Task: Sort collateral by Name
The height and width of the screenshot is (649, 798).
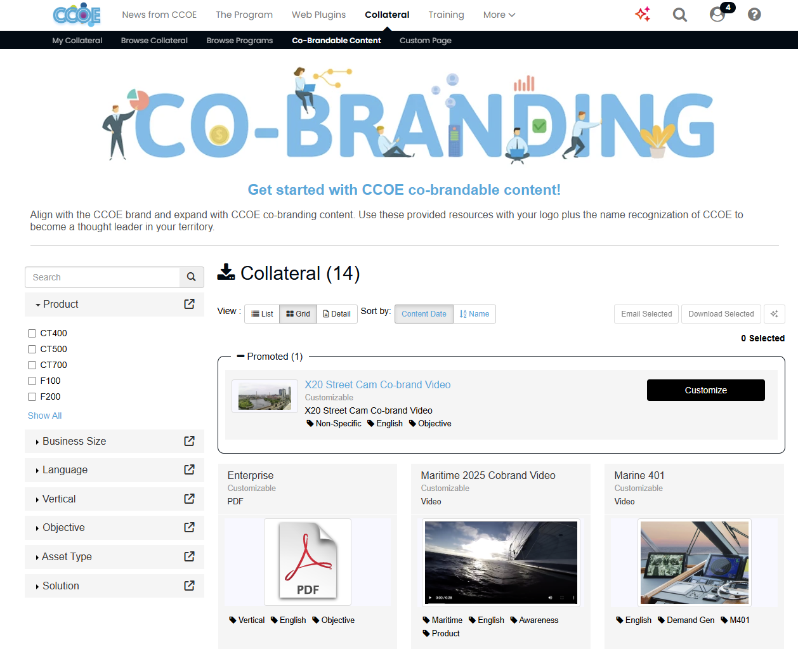Action: pyautogui.click(x=474, y=314)
